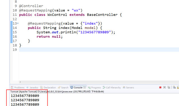This screenshot has height=106, width=179.
Task: Collapse the method fold marker at line 13
Action: (x=18, y=23)
